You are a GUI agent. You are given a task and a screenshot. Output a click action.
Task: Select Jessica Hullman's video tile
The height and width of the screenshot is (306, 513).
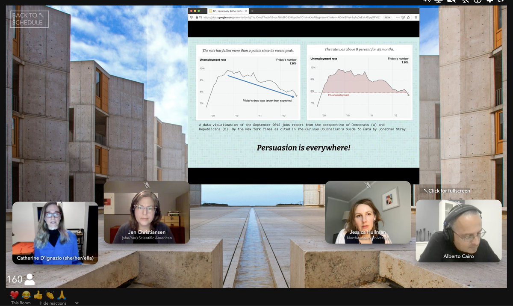(368, 212)
